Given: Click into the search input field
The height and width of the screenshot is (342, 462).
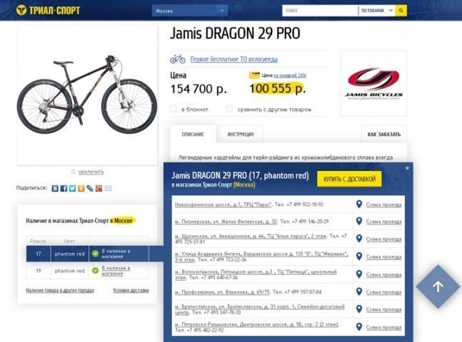Looking at the screenshot, I should tap(320, 11).
